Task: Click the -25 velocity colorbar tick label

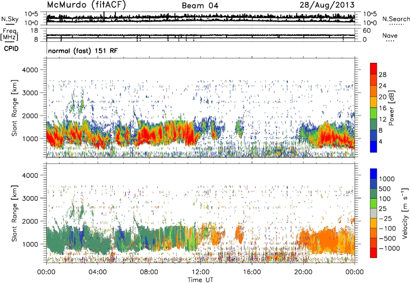Action: click(386, 218)
